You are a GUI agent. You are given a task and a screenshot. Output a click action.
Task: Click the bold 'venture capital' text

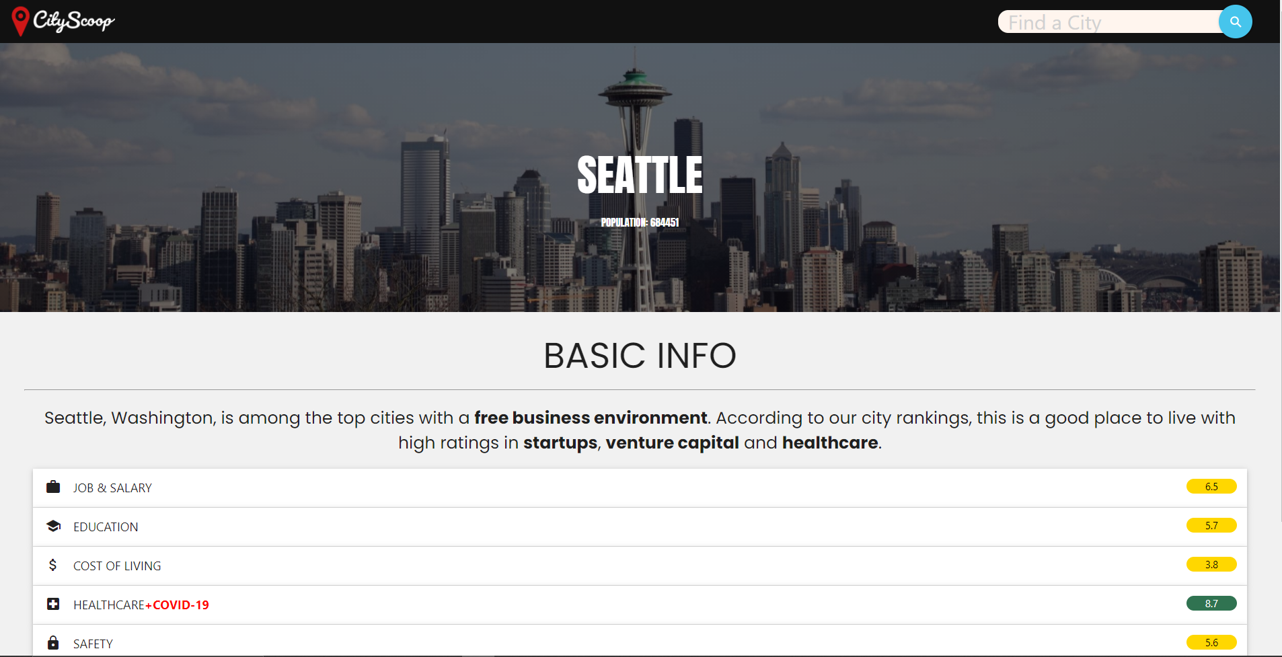[x=673, y=442]
